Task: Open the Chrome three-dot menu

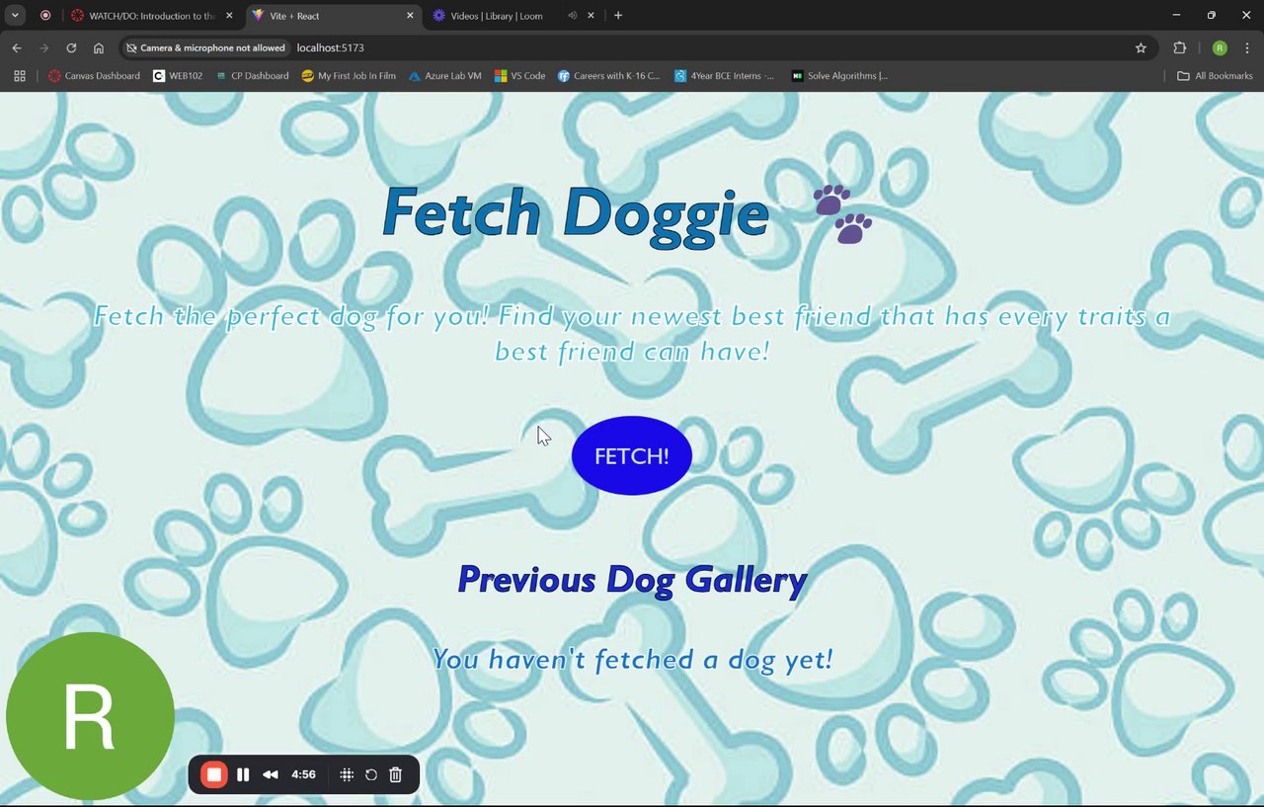Action: pos(1247,47)
